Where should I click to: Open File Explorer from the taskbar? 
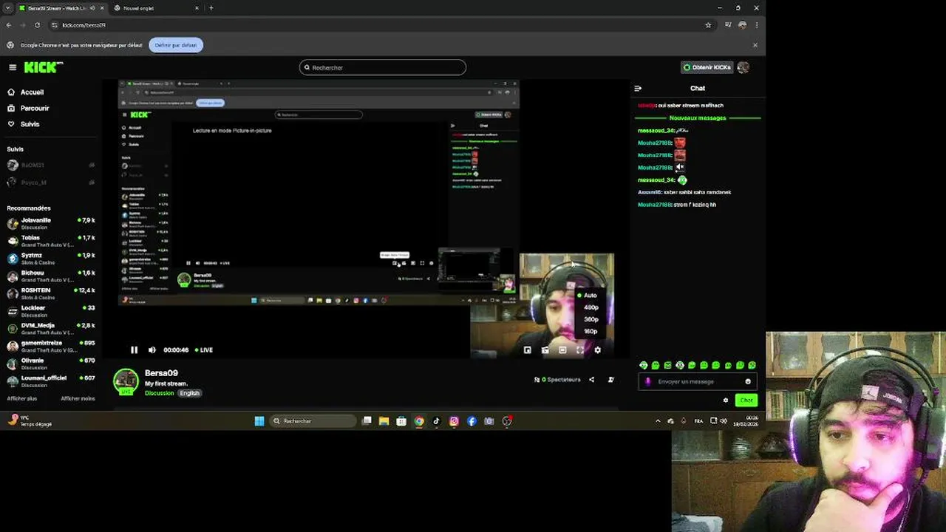(x=384, y=421)
